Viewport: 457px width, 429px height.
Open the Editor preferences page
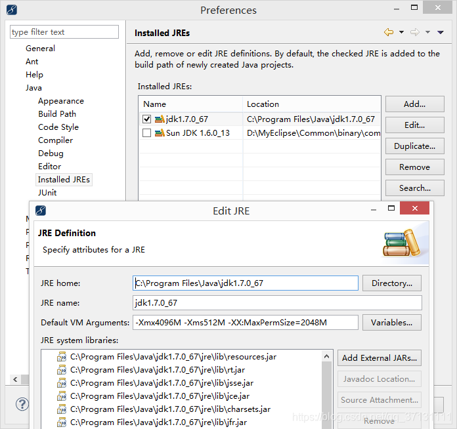[49, 167]
